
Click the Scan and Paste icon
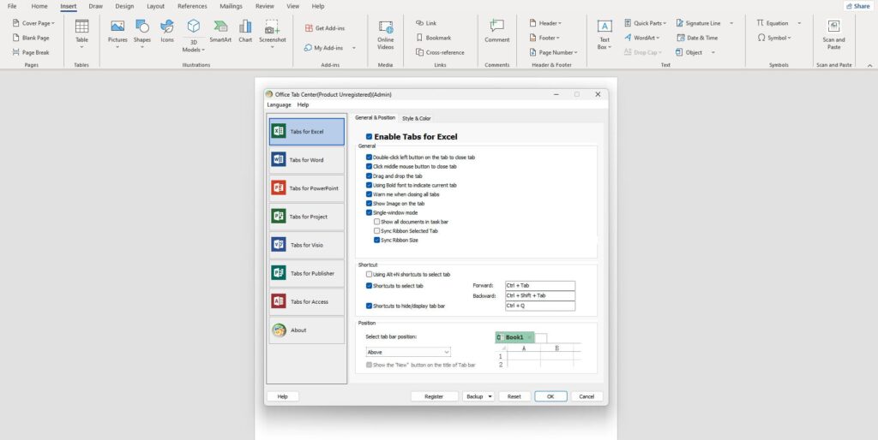[833, 33]
